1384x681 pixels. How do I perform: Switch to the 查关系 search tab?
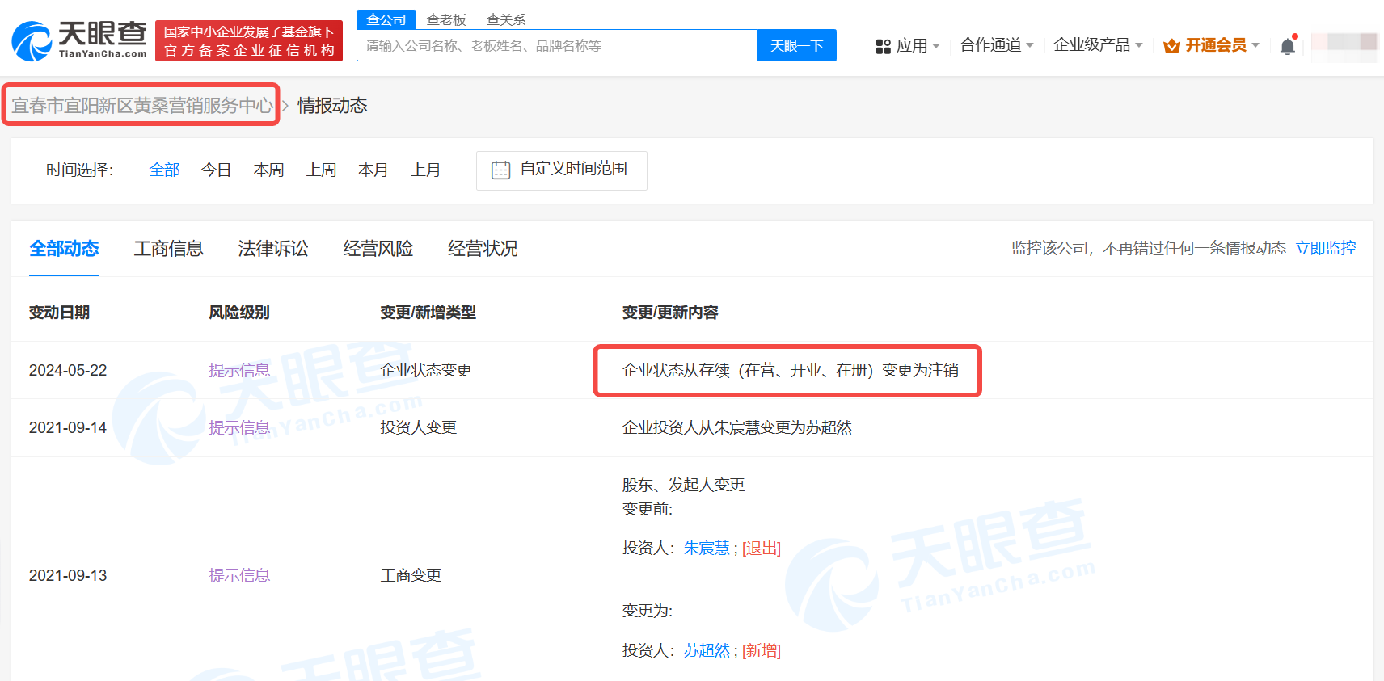click(506, 19)
